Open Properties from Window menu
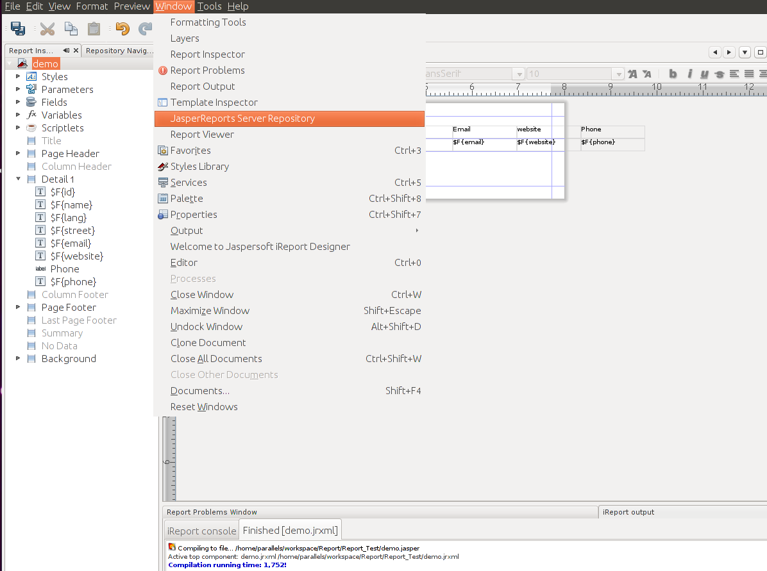This screenshot has height=571, width=767. coord(290,215)
